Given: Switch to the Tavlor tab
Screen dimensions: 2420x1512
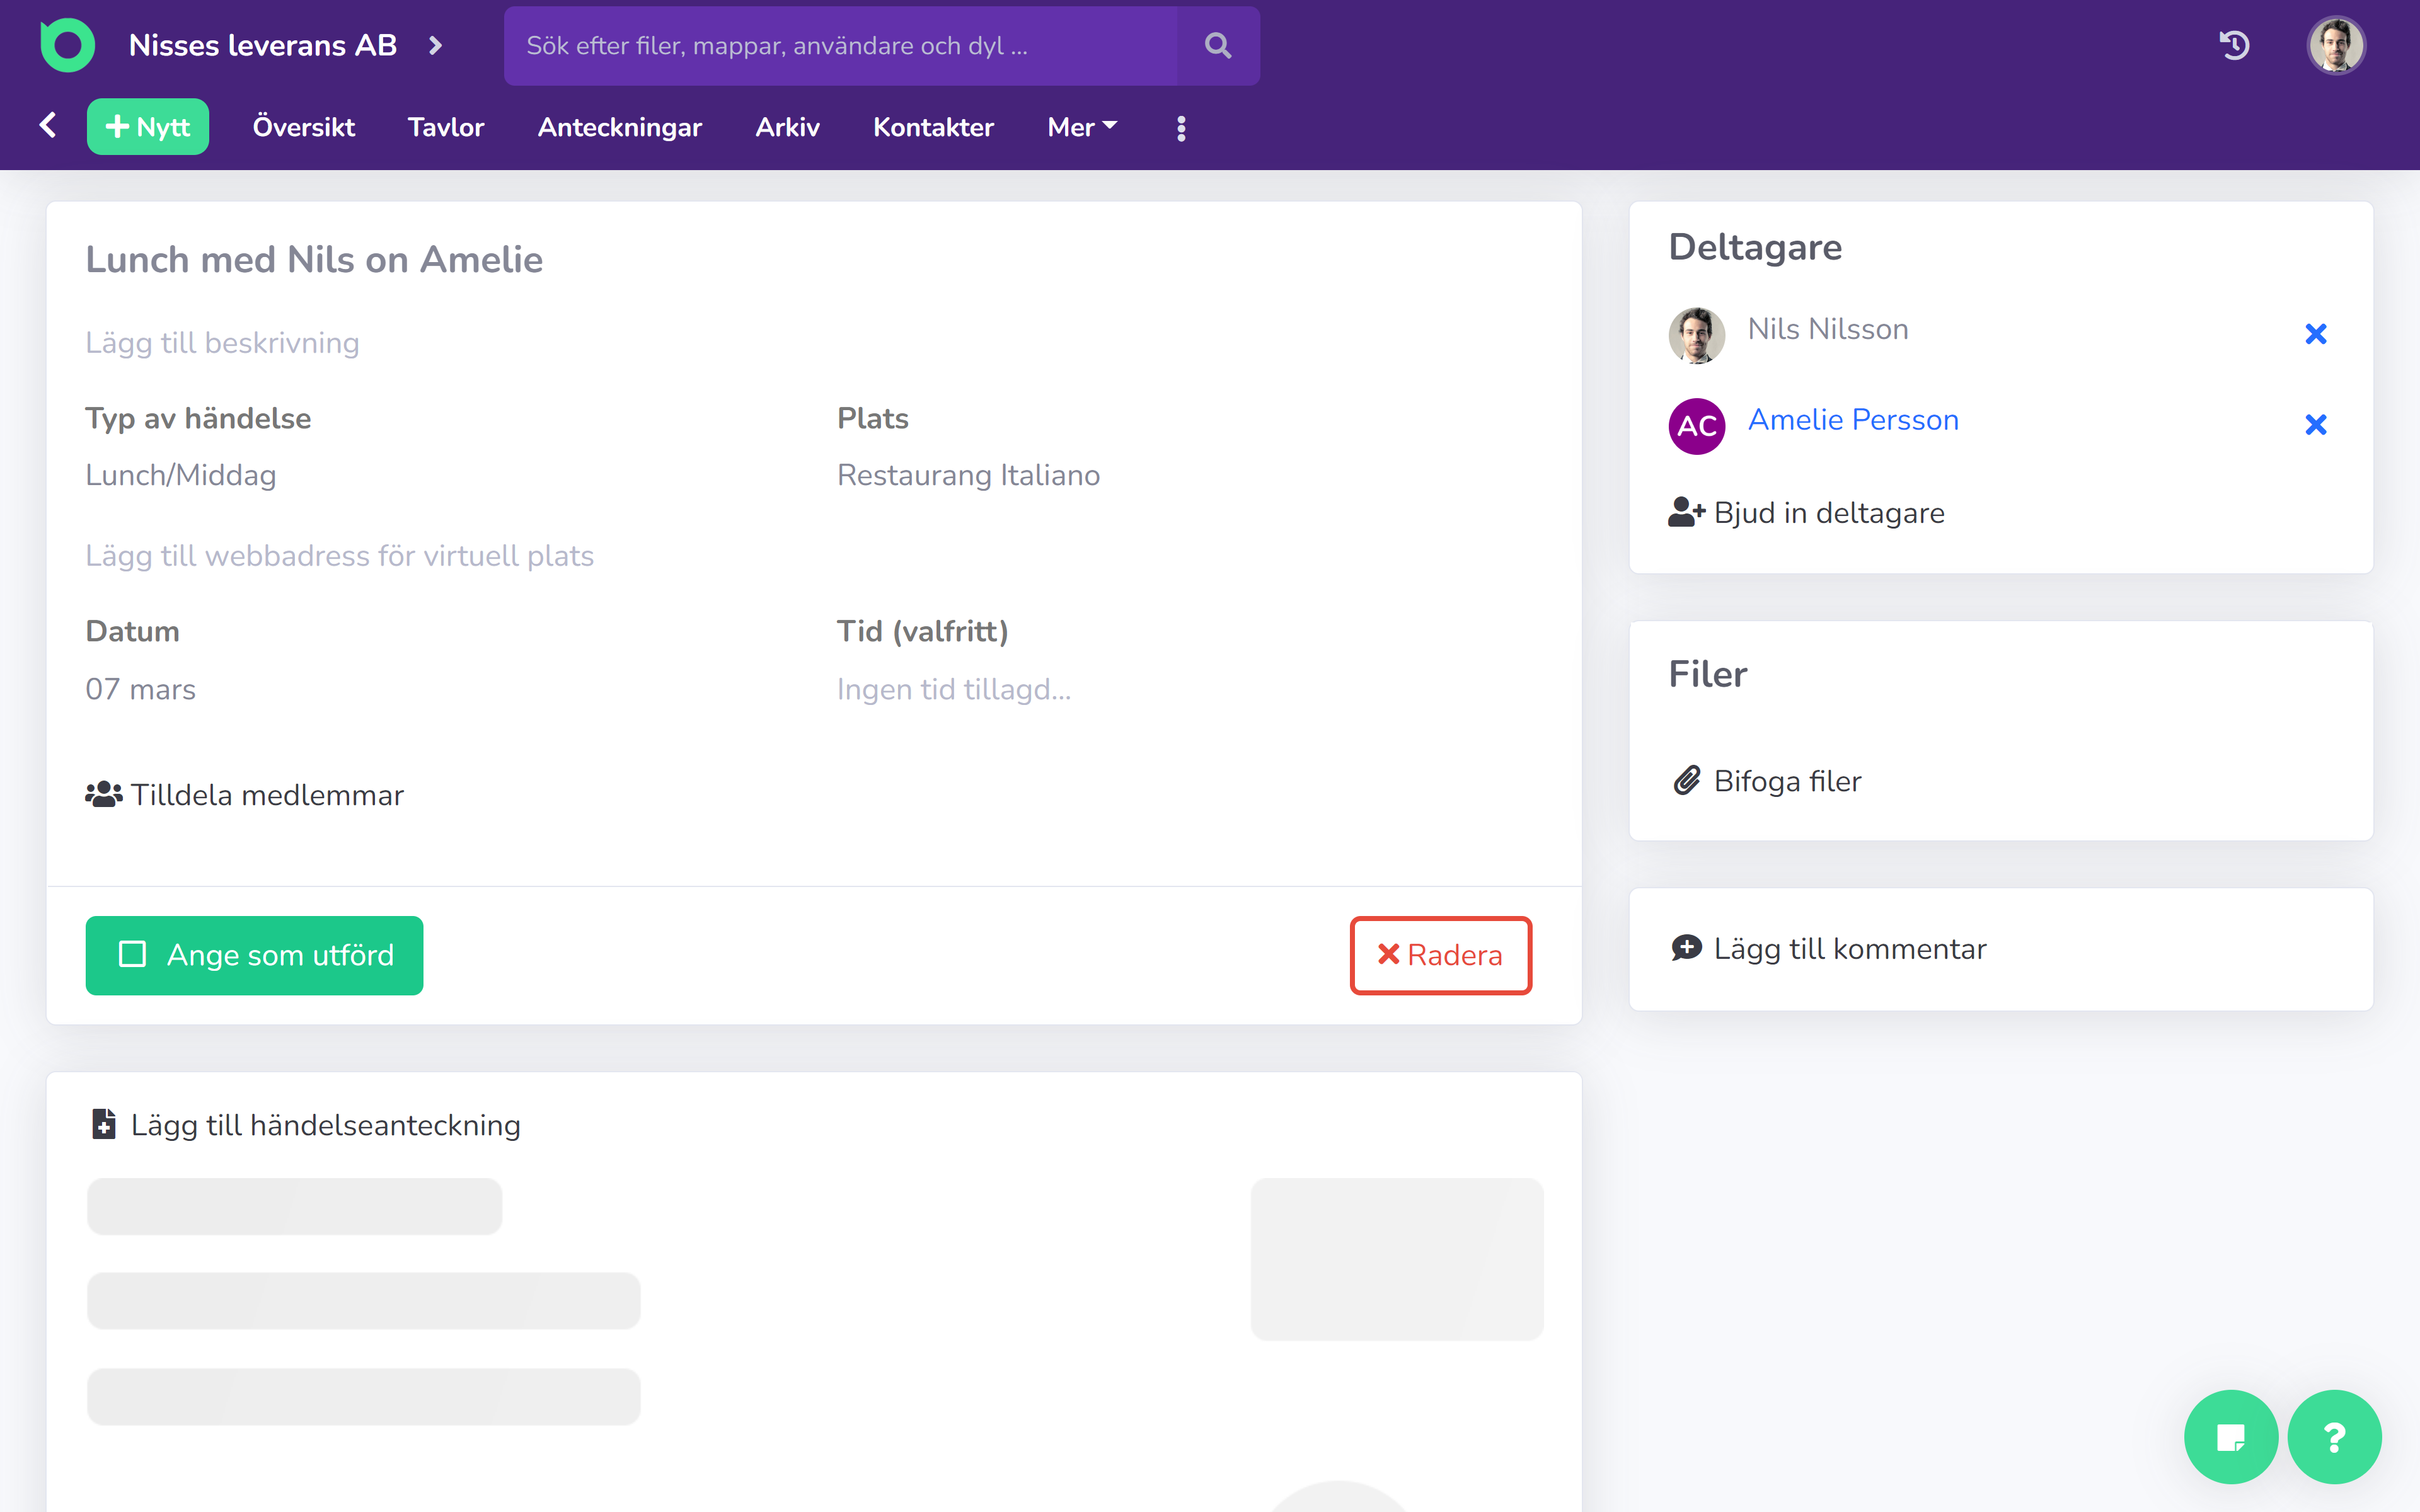Looking at the screenshot, I should pos(446,127).
